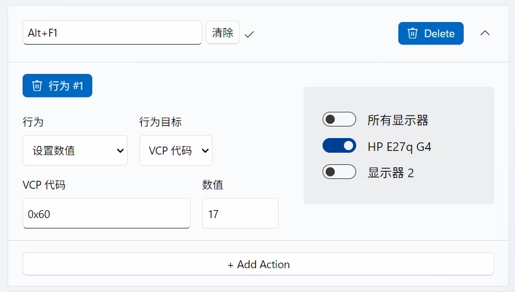Click the trash icon on Delete button
Viewport: 515px width, 292px height.
click(x=412, y=33)
